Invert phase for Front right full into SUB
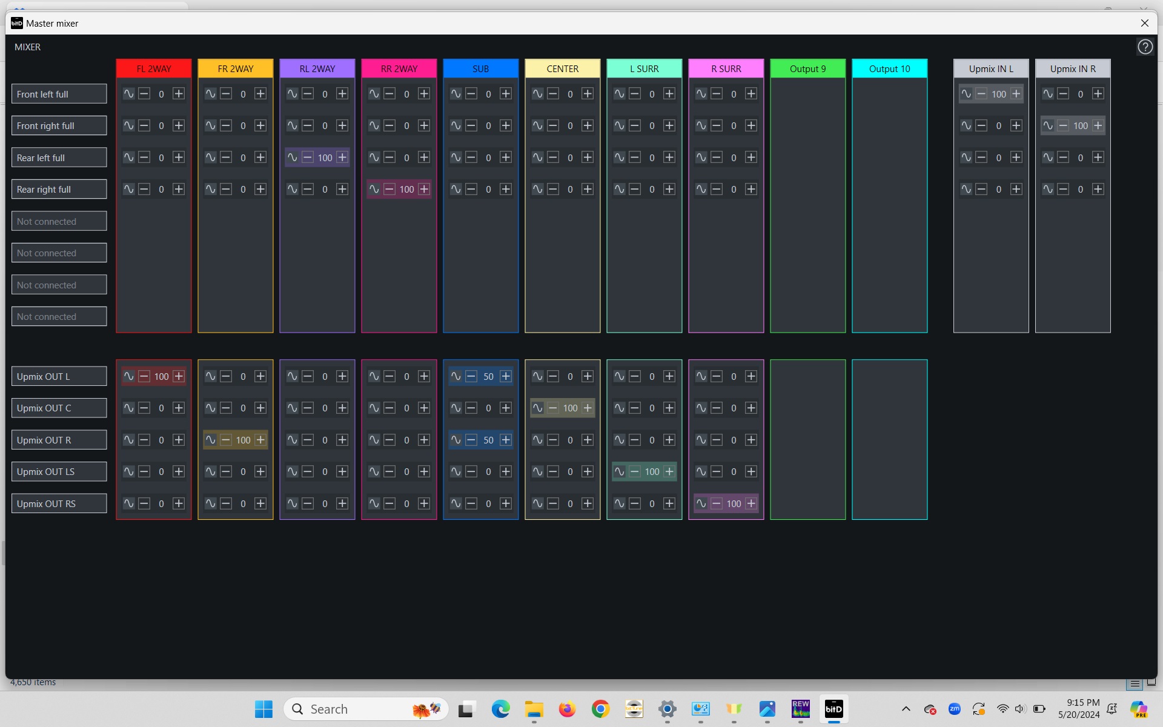This screenshot has height=727, width=1163. click(x=456, y=125)
